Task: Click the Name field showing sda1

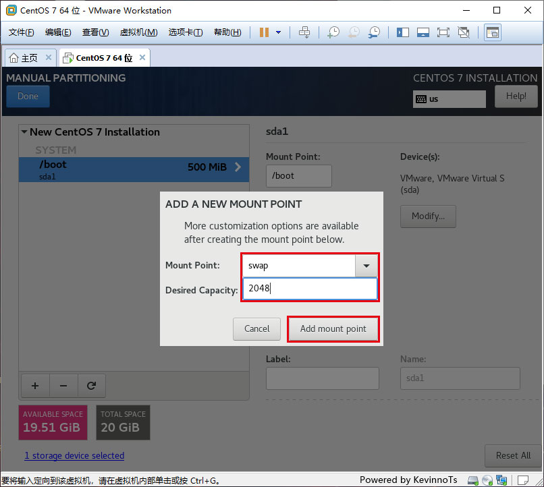Action: click(x=460, y=378)
